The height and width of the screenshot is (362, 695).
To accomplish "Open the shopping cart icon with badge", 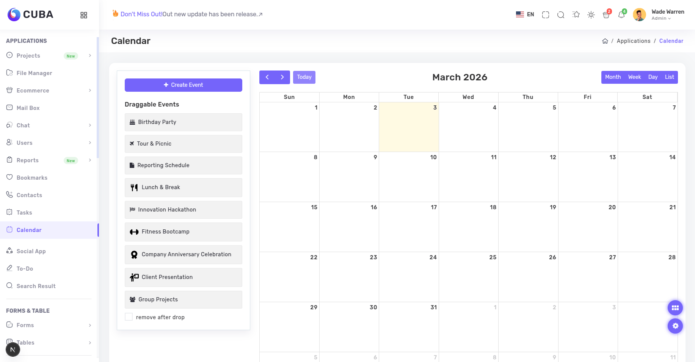I will pos(606,15).
